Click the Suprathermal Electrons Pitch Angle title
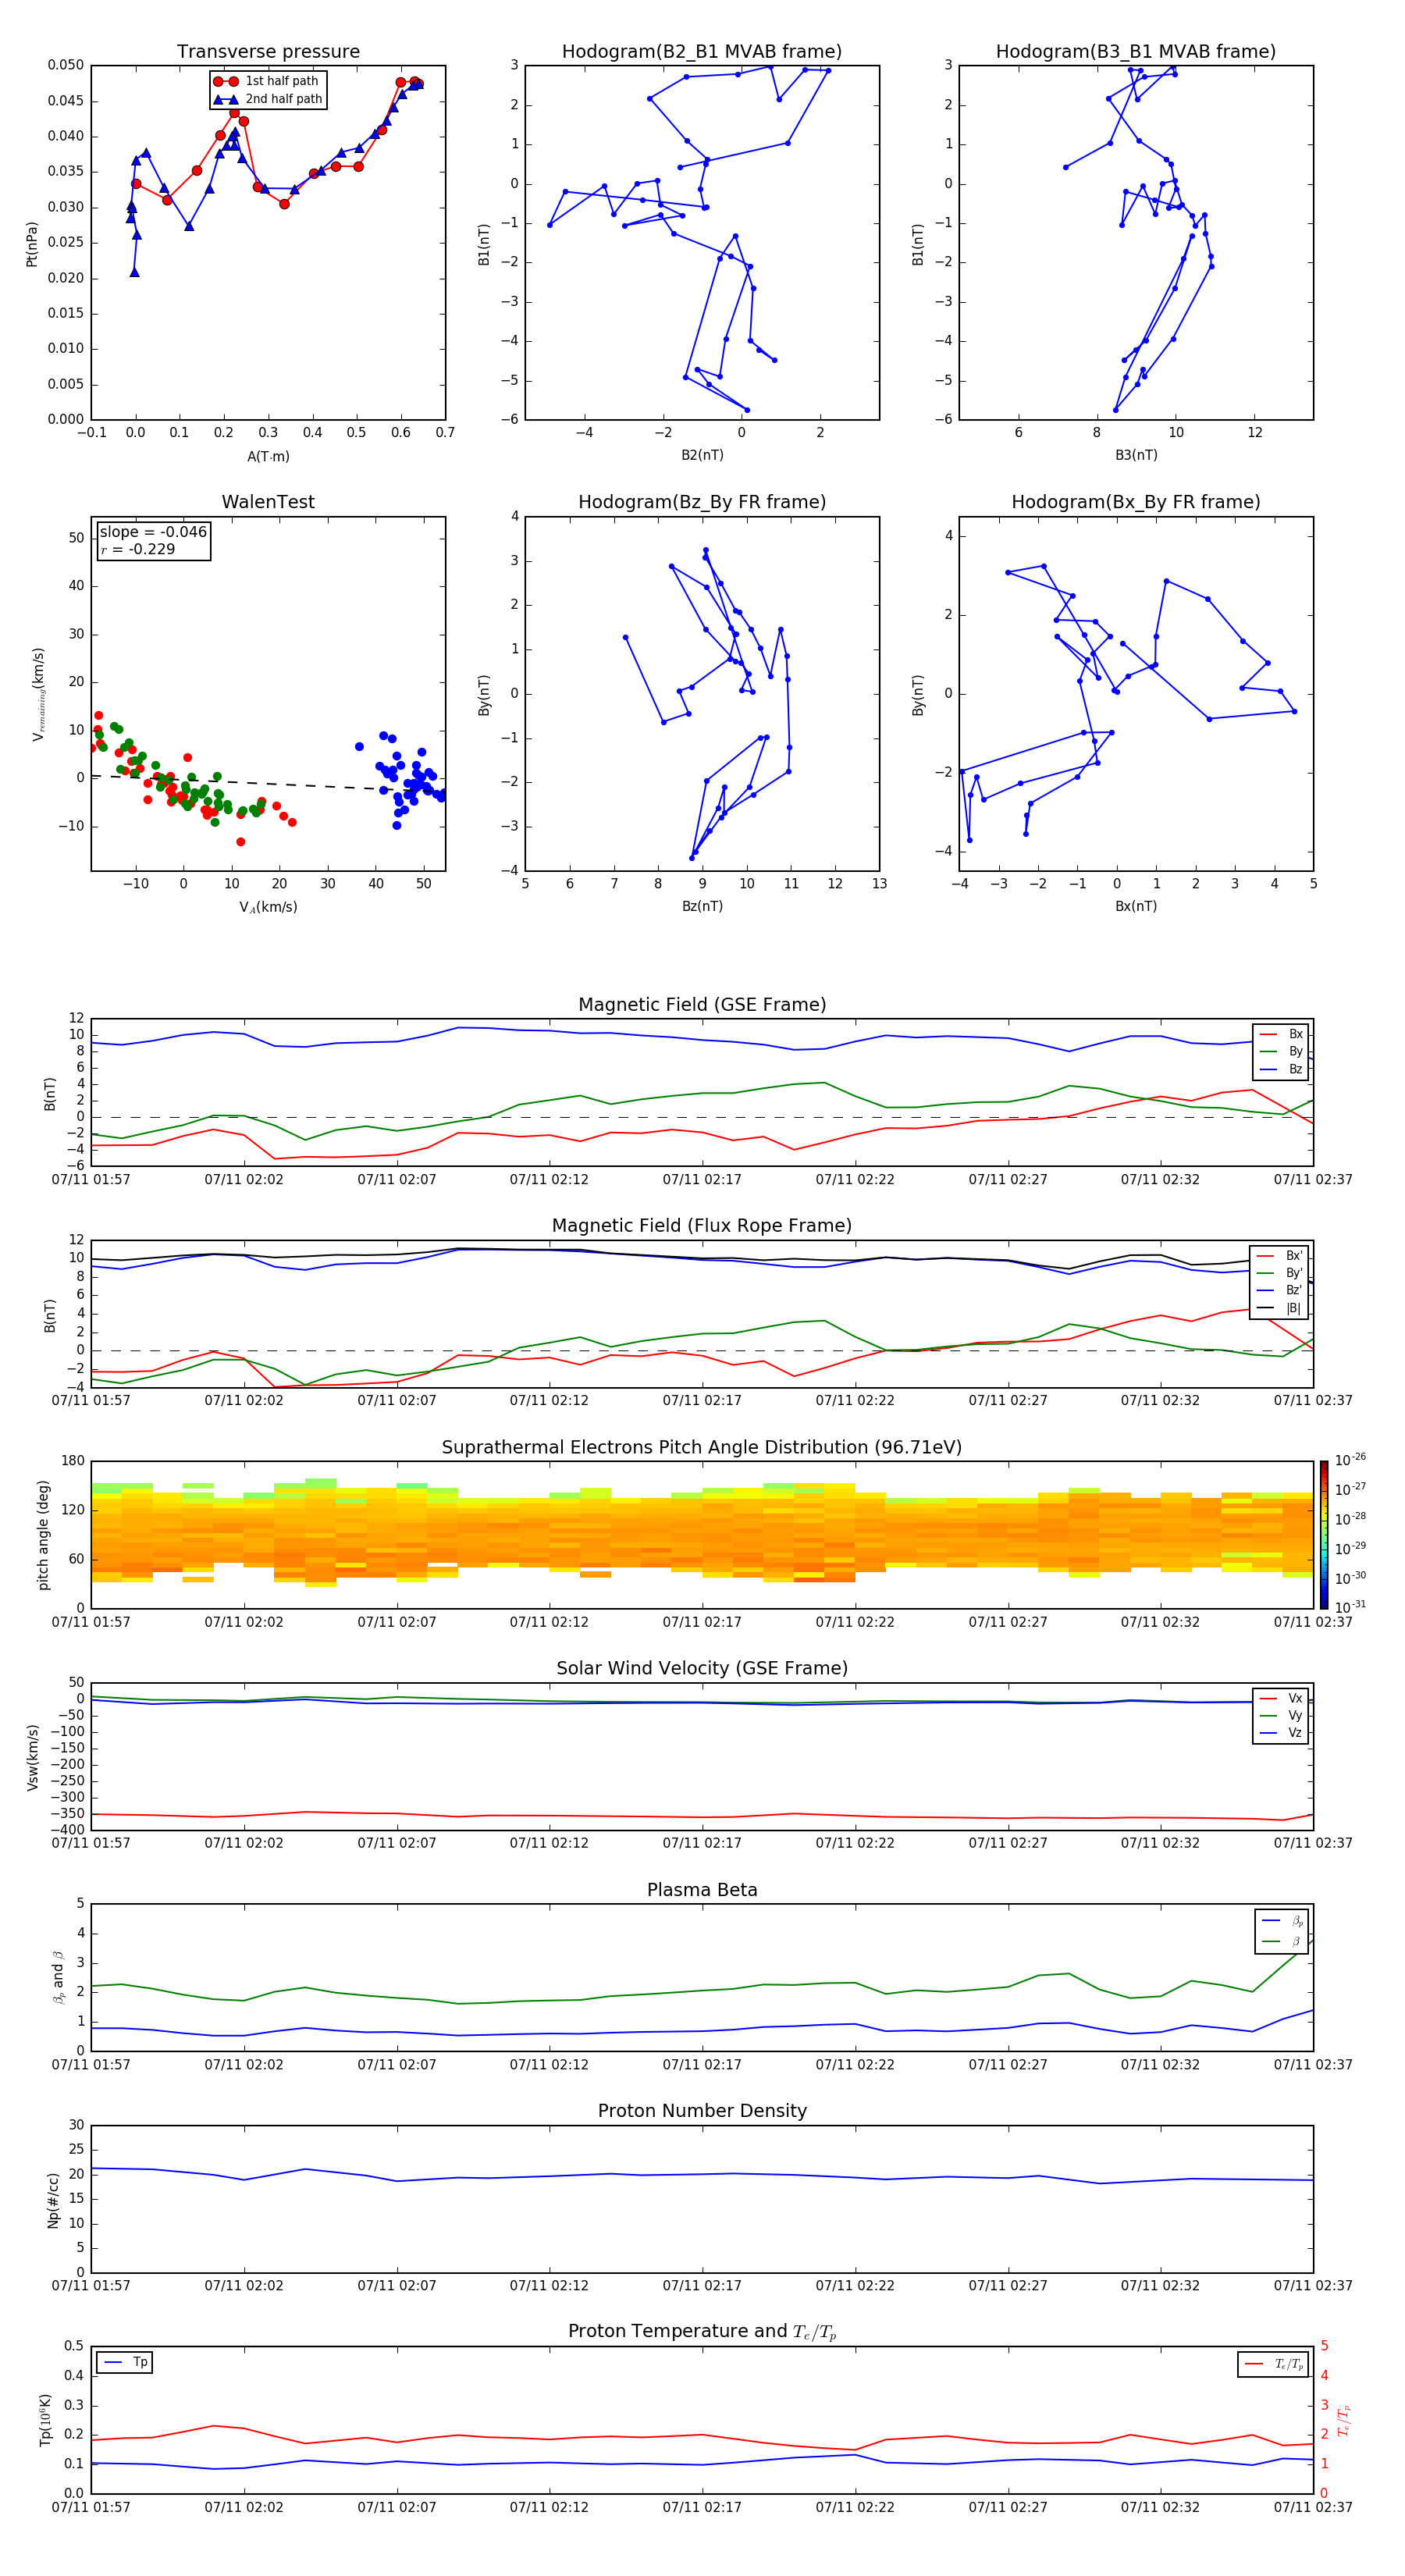The height and width of the screenshot is (2576, 1405). (702, 1448)
